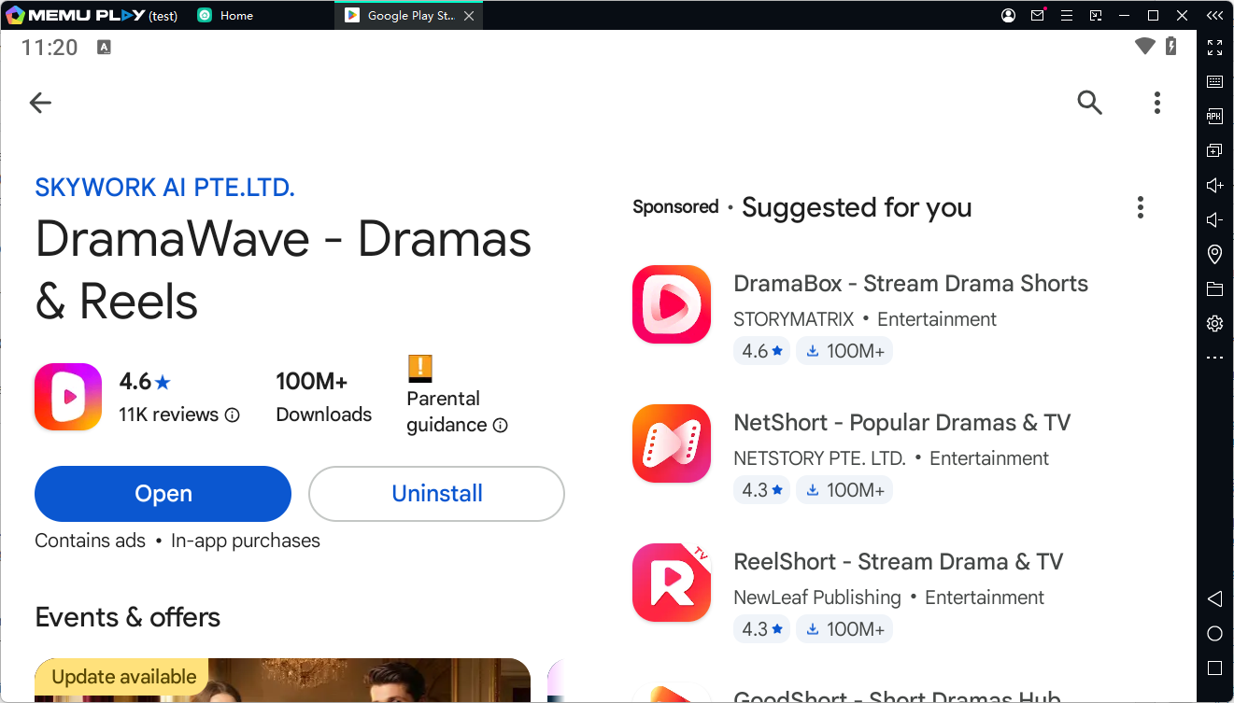1234x703 pixels.
Task: Tap the Contains ads label
Action: [90, 541]
